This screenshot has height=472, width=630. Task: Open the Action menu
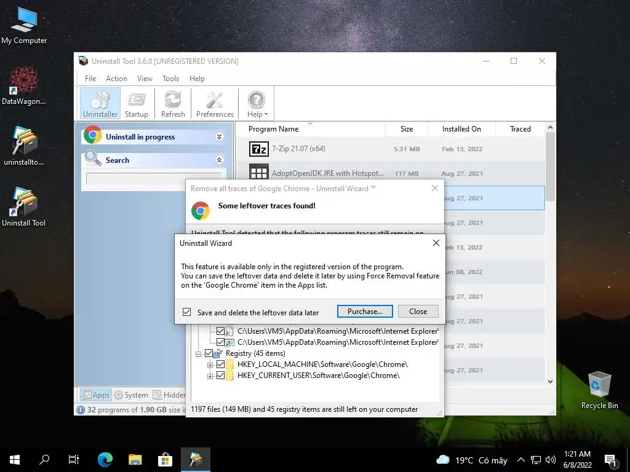(x=116, y=79)
